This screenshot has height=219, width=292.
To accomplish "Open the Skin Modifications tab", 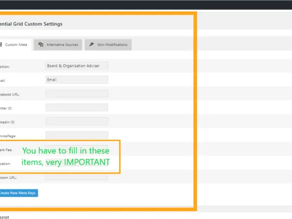I will click(108, 45).
